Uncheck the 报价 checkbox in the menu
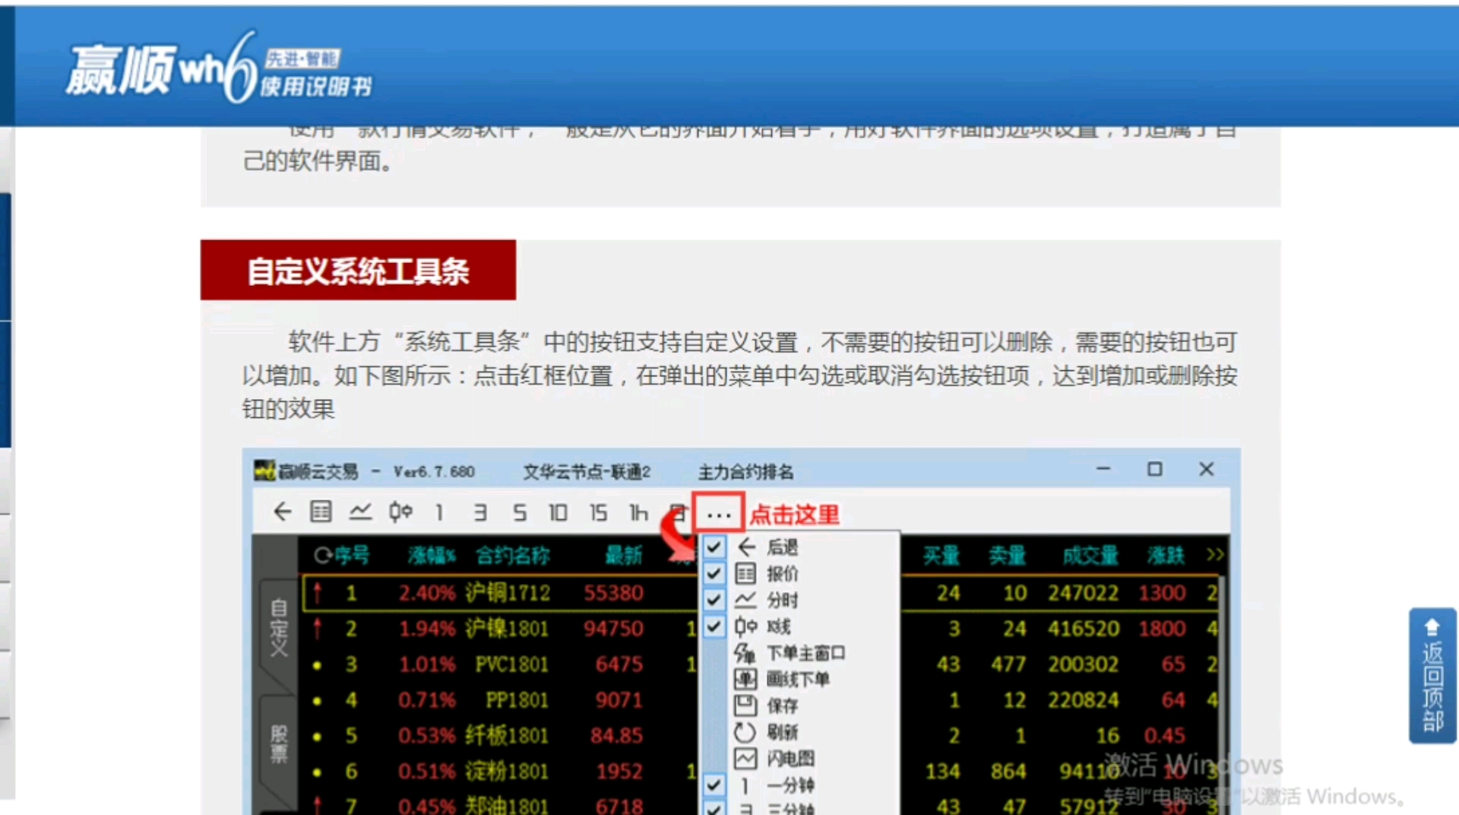 pos(714,573)
